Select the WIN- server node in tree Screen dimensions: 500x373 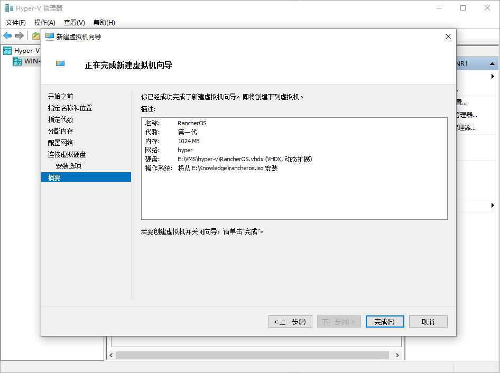click(27, 61)
